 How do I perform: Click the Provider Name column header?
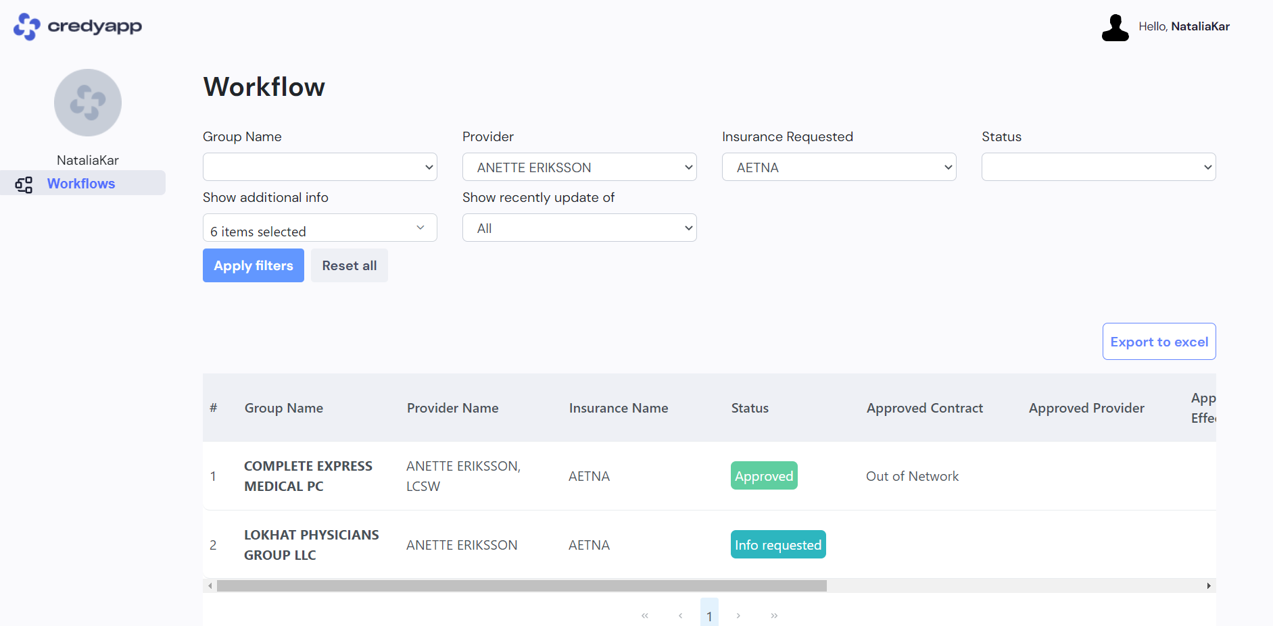pos(453,408)
